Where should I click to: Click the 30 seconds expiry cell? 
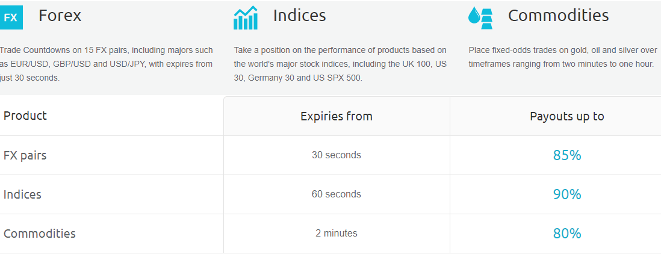pos(336,155)
